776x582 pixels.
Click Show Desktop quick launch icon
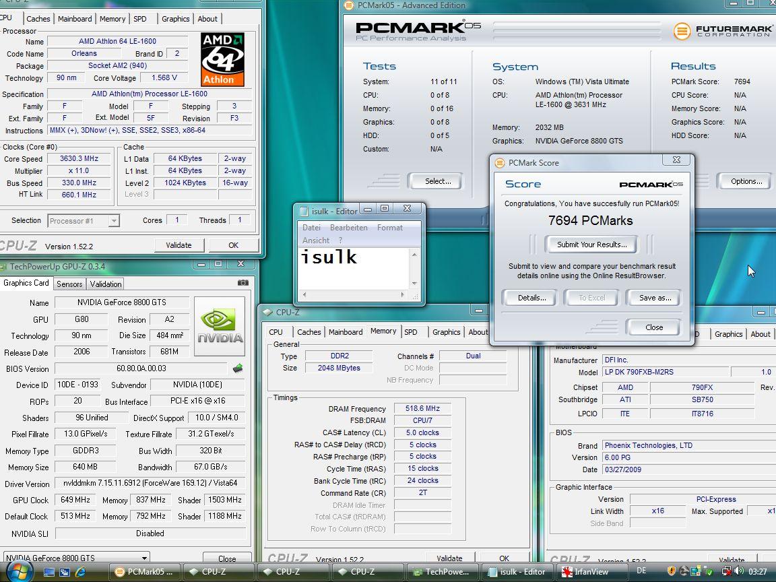coord(49,572)
